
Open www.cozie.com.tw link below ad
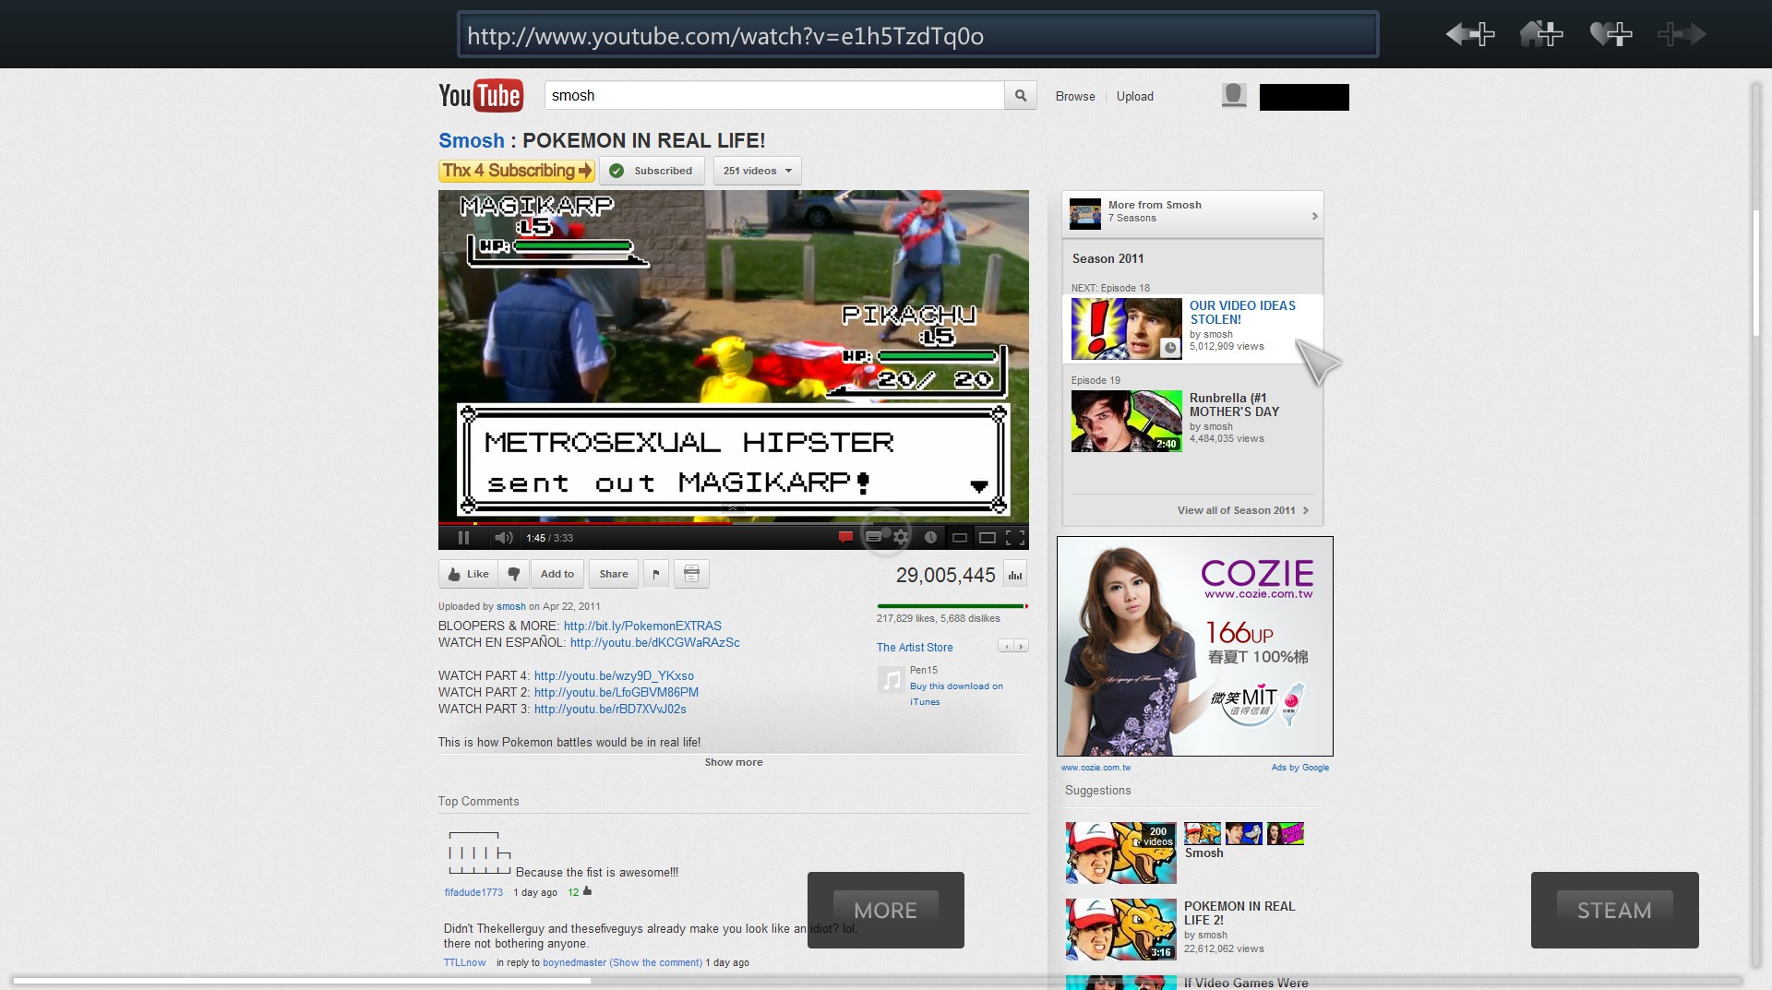click(x=1096, y=768)
